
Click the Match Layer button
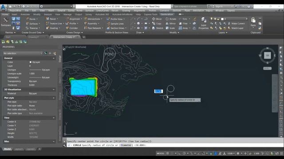236,28
